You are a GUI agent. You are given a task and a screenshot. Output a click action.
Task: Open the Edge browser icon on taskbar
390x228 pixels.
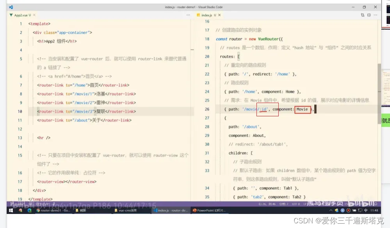tap(30, 210)
